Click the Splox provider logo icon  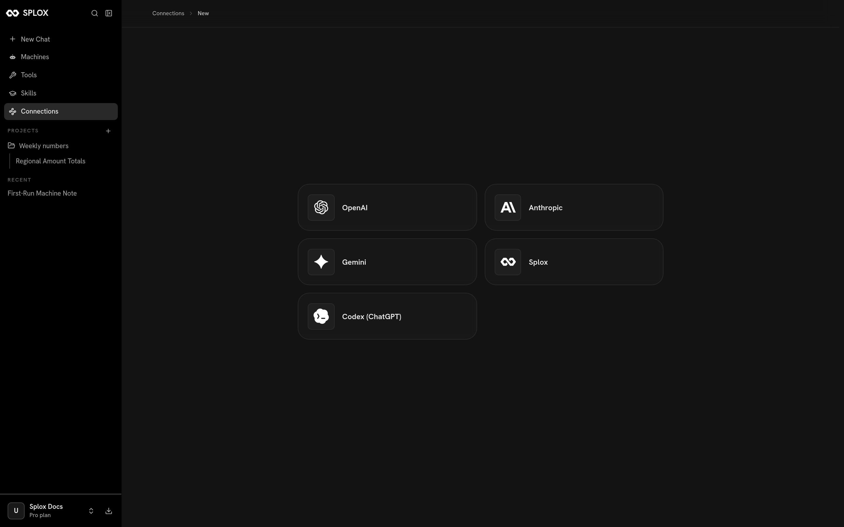tap(508, 262)
